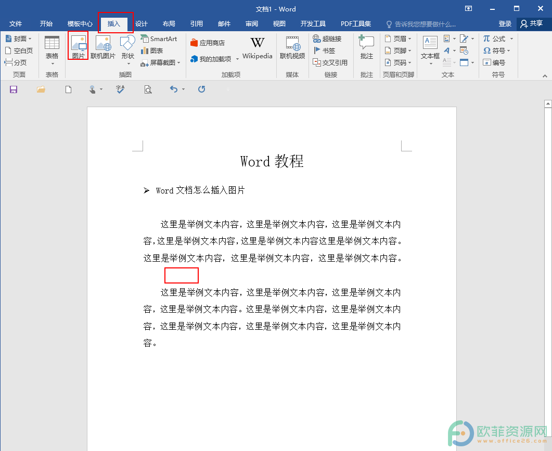
Task: Open the 符号 symbol dropdown
Action: click(496, 50)
